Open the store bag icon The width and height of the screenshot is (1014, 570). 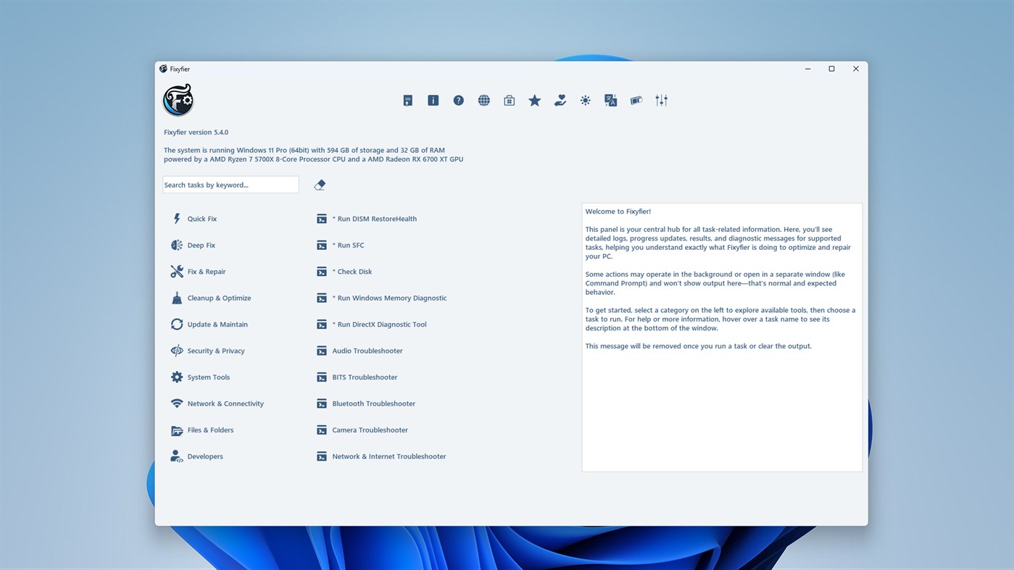(510, 101)
